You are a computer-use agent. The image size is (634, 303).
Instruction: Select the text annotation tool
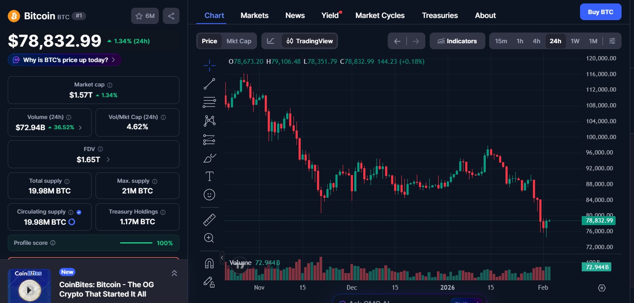(209, 176)
